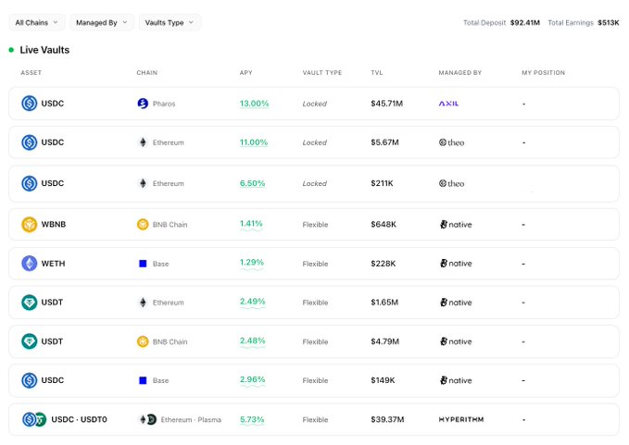Click USDC icon in the 2.96% row
Screen dimensions: 629x445
point(30,380)
